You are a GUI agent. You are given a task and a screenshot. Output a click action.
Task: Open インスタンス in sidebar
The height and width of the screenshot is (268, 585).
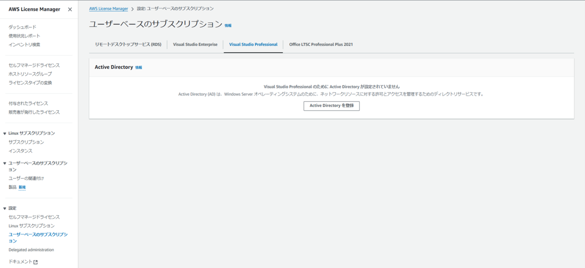pos(20,151)
